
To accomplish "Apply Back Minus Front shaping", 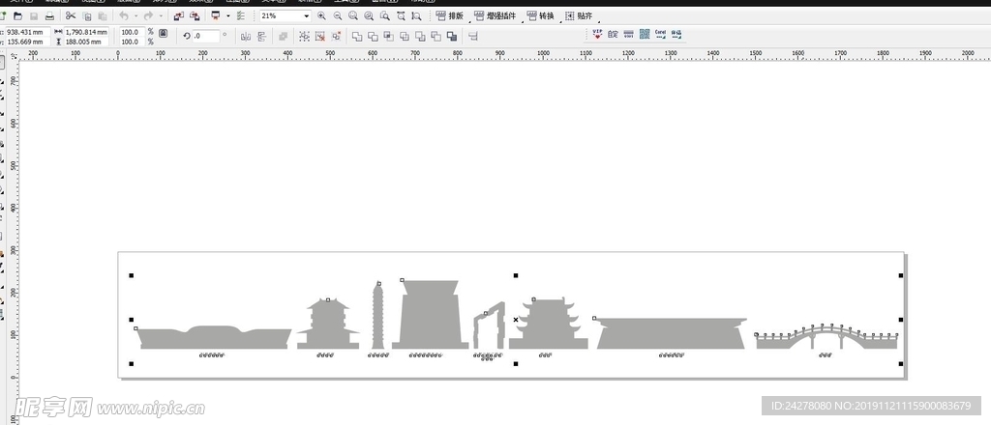I will pos(436,36).
